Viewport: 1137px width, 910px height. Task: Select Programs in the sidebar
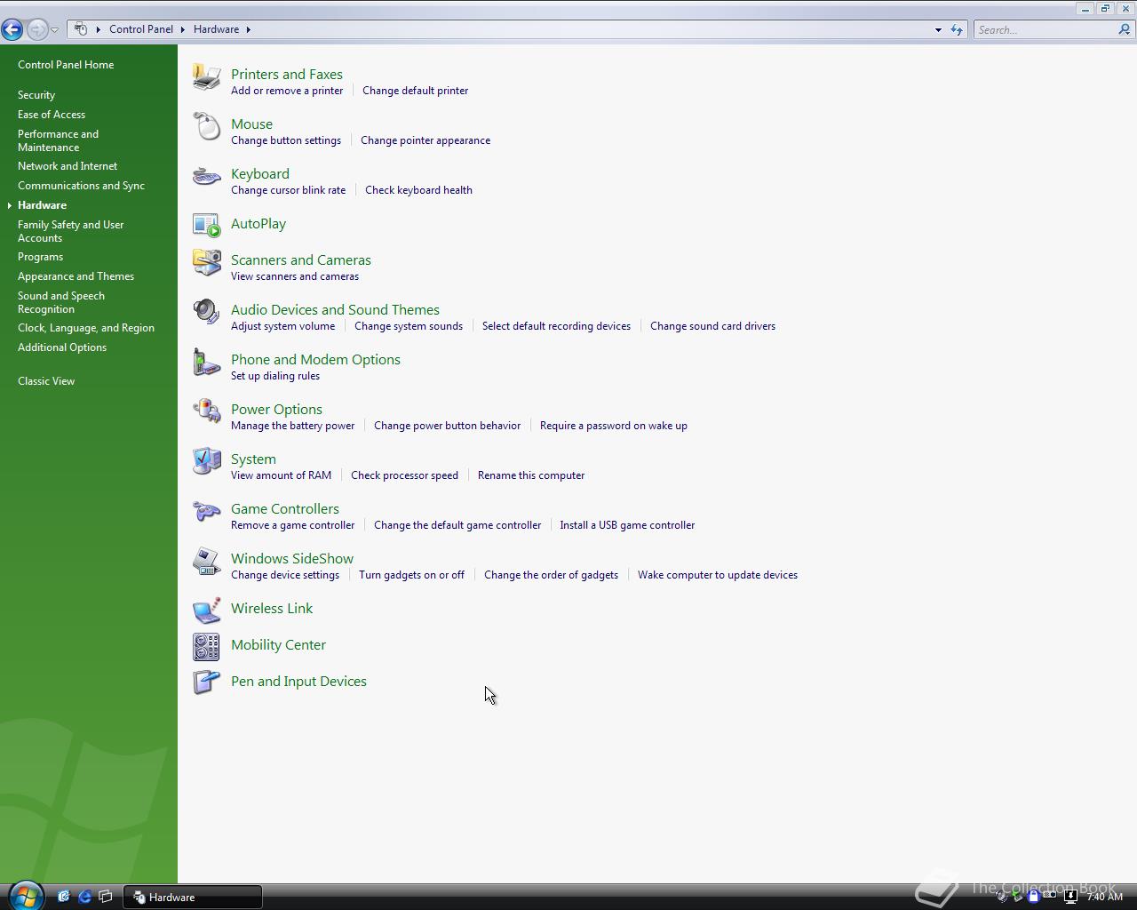pyautogui.click(x=40, y=257)
